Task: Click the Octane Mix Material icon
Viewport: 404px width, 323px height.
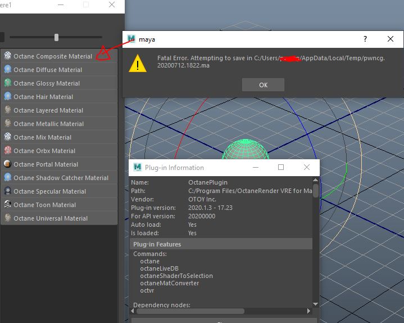Action: click(x=8, y=137)
